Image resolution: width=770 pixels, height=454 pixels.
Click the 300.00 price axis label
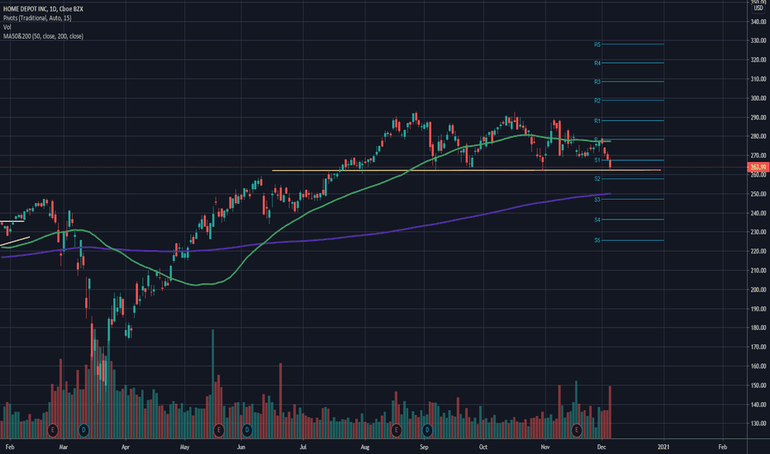tap(758, 98)
